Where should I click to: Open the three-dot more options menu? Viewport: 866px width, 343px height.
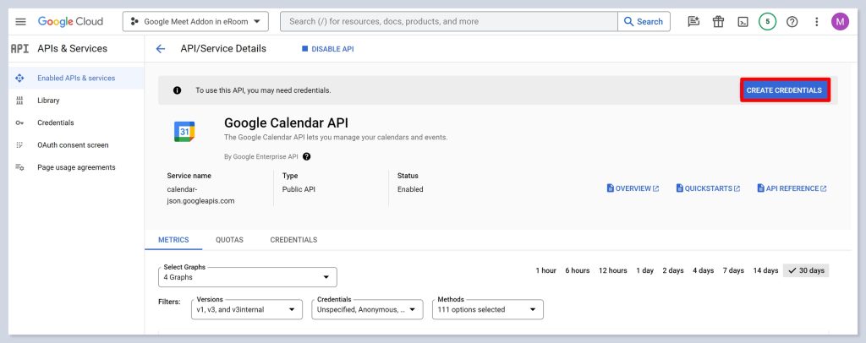[x=816, y=22]
